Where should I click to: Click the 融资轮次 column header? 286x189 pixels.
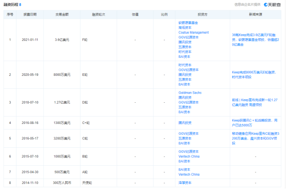(x=99, y=14)
